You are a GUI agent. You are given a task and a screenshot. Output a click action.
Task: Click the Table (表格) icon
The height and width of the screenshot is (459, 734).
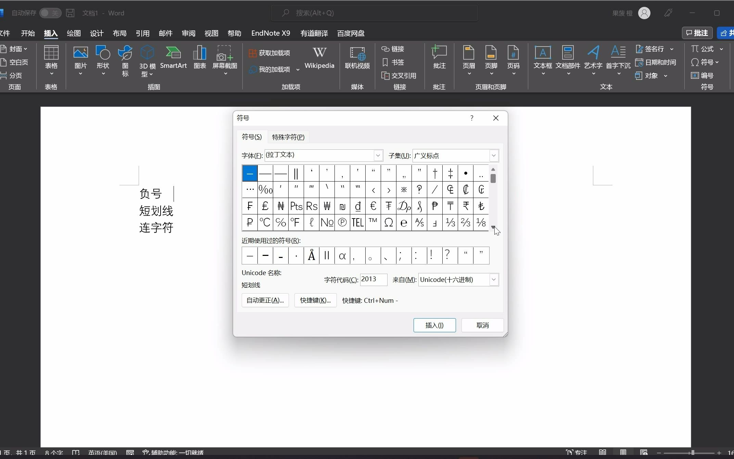51,60
